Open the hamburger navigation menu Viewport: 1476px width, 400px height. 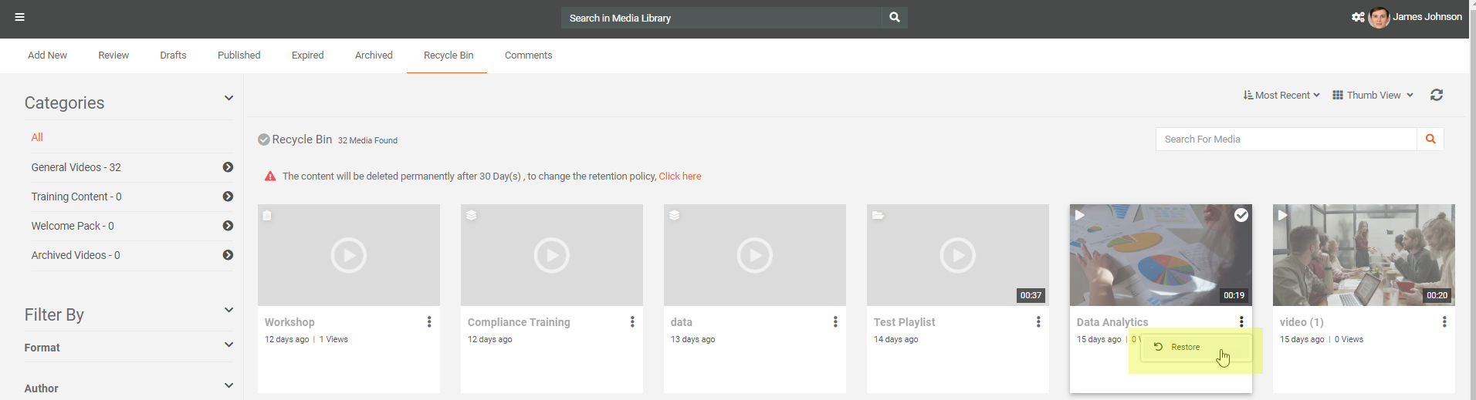pos(19,17)
